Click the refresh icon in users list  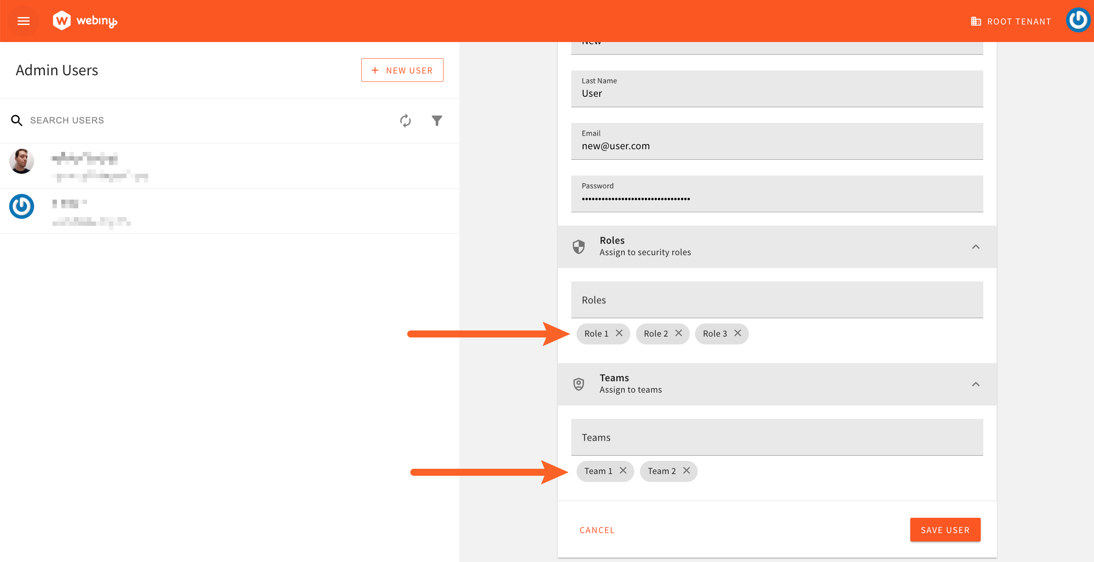[x=405, y=120]
